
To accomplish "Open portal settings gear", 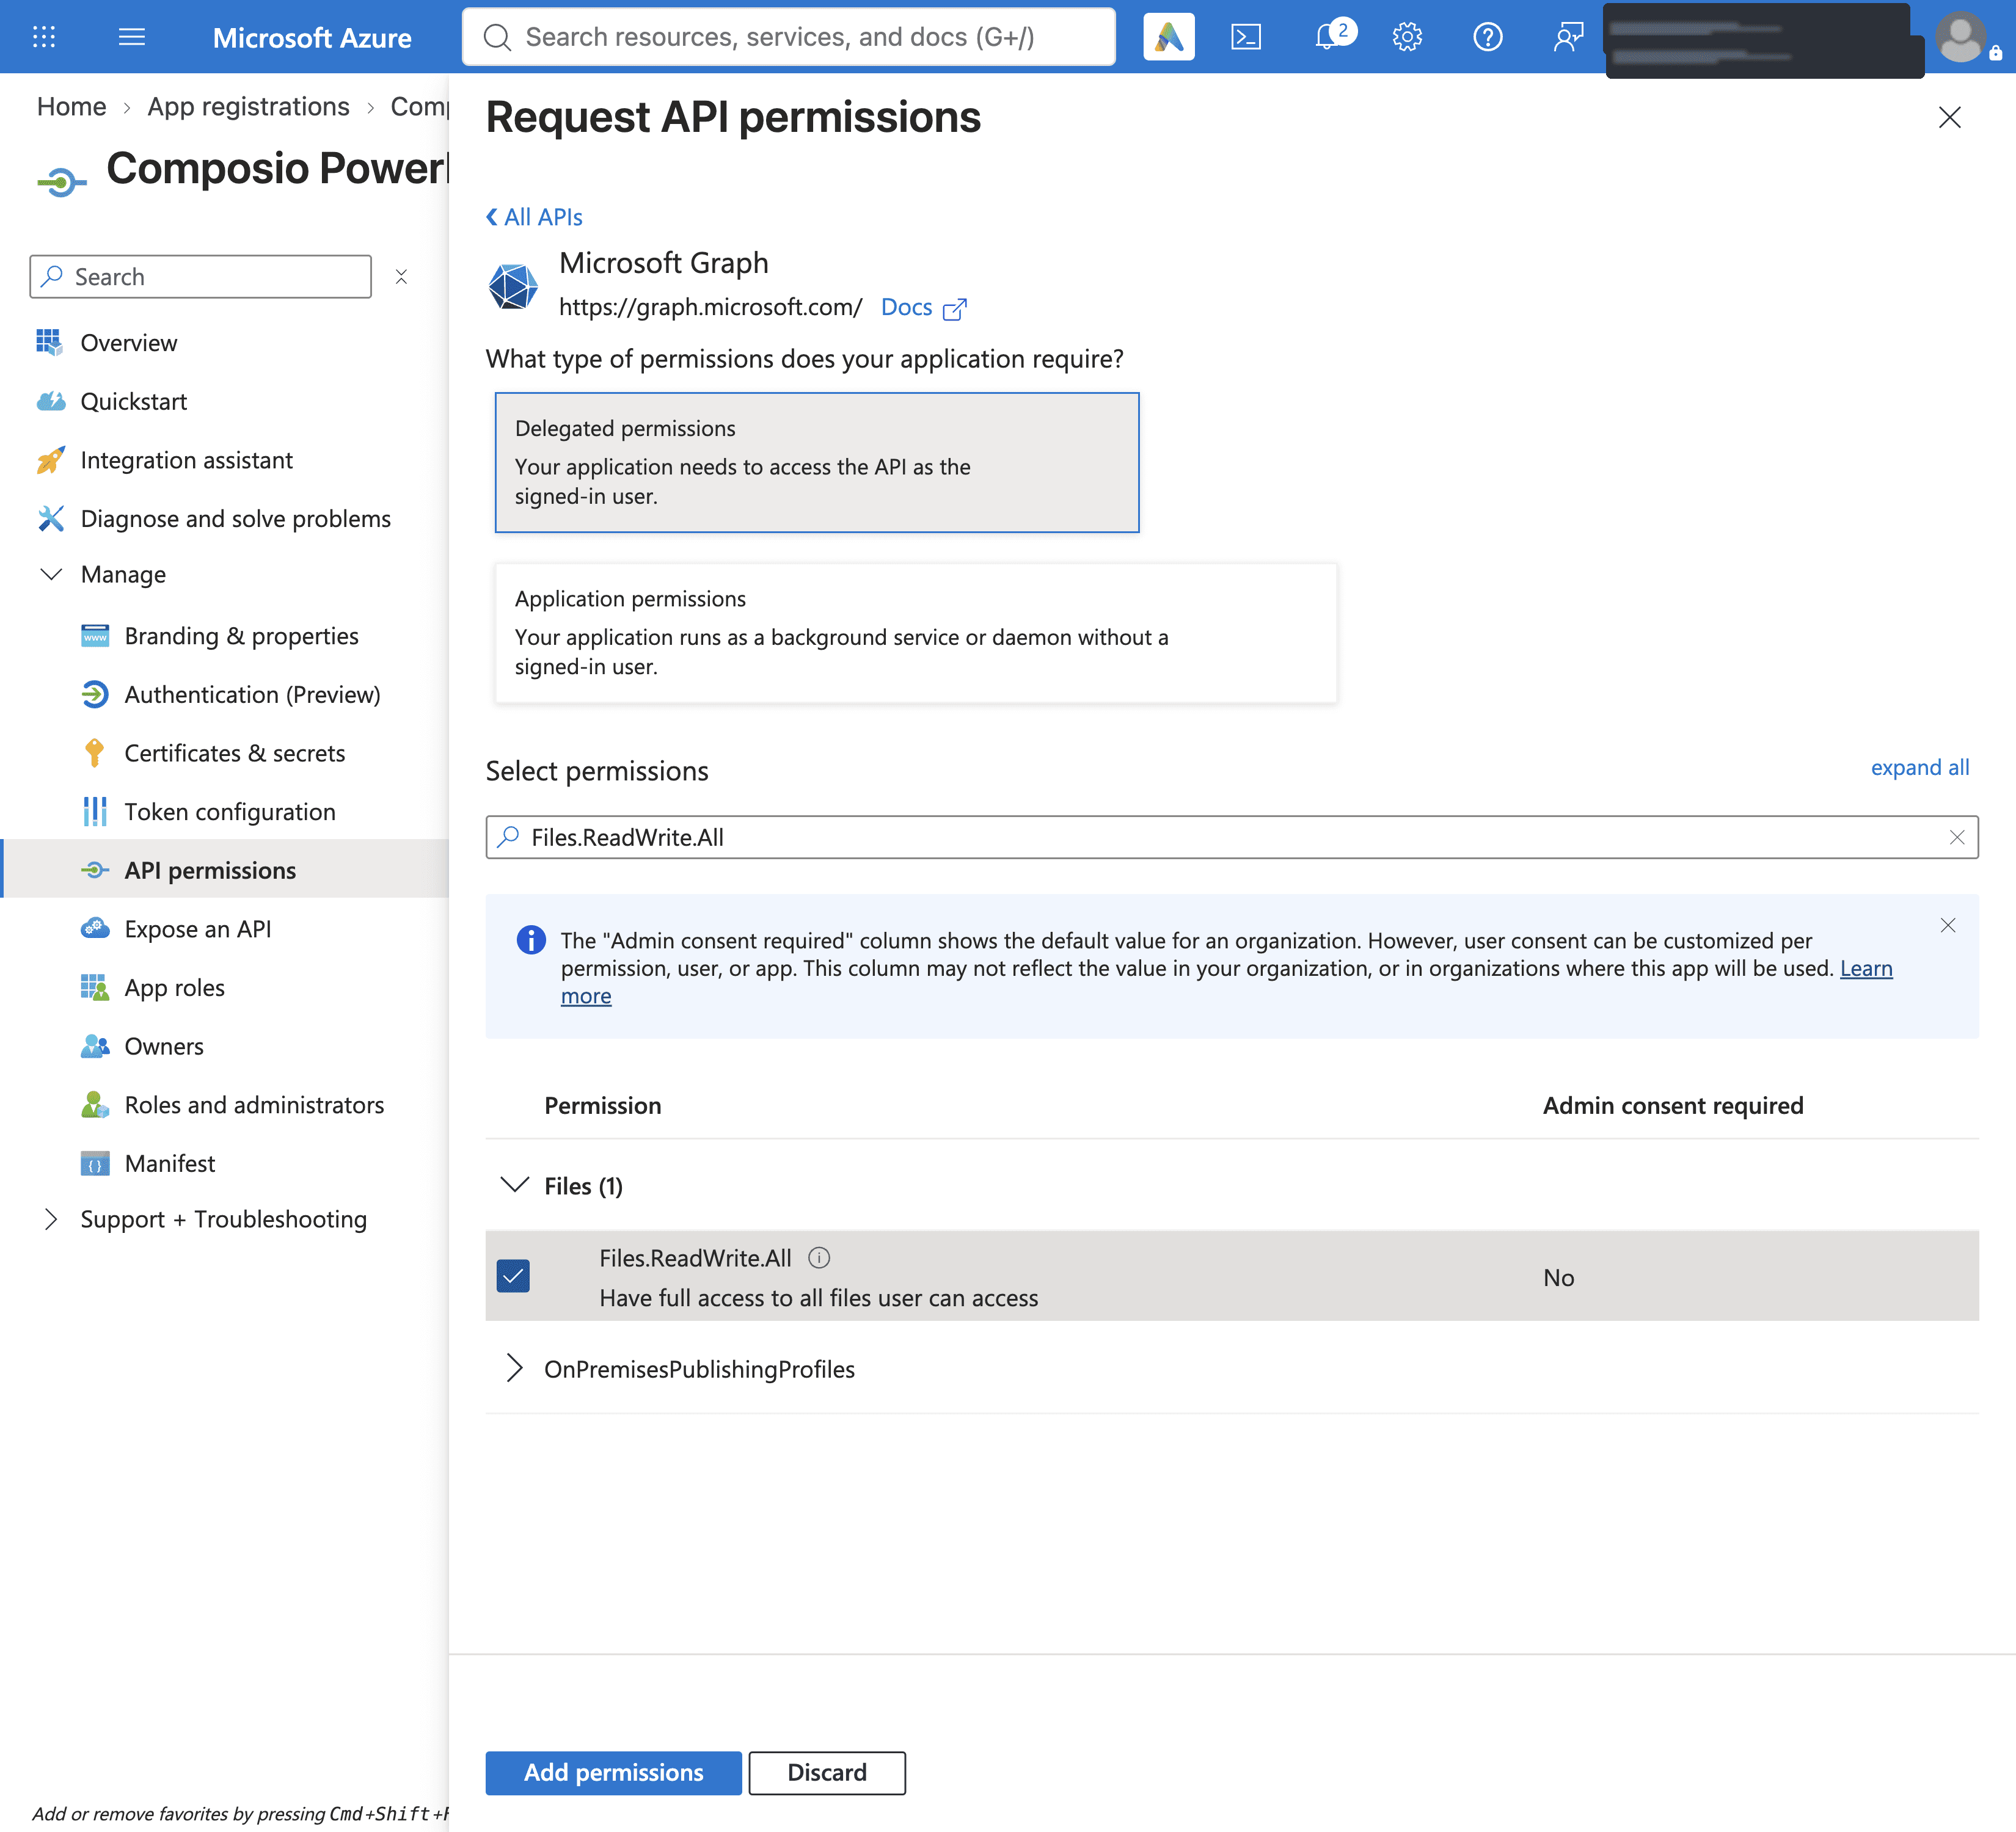I will click(x=1407, y=37).
